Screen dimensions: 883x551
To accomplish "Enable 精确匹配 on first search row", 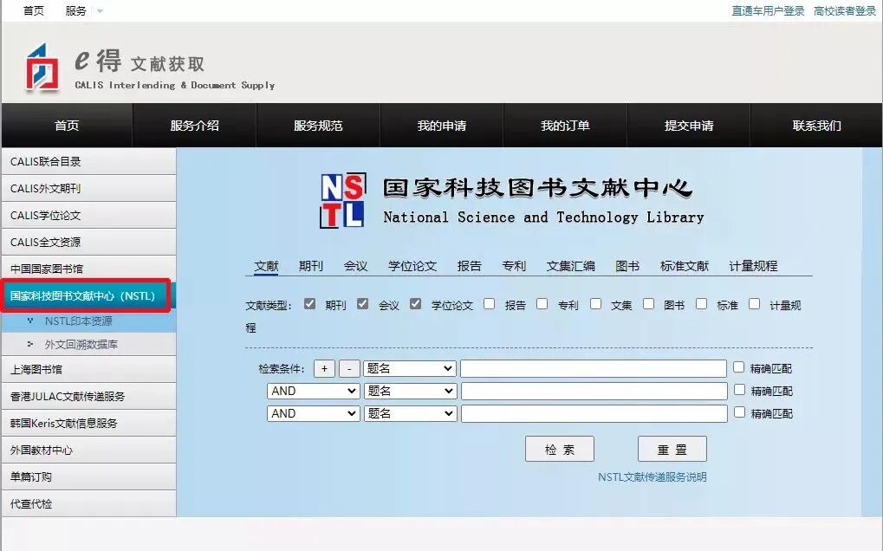I will pos(739,367).
